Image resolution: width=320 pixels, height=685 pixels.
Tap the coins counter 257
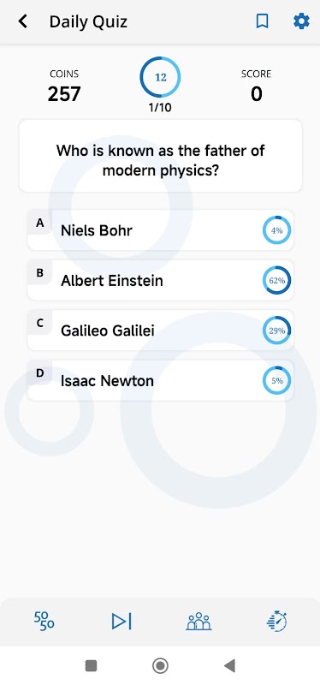tap(64, 94)
